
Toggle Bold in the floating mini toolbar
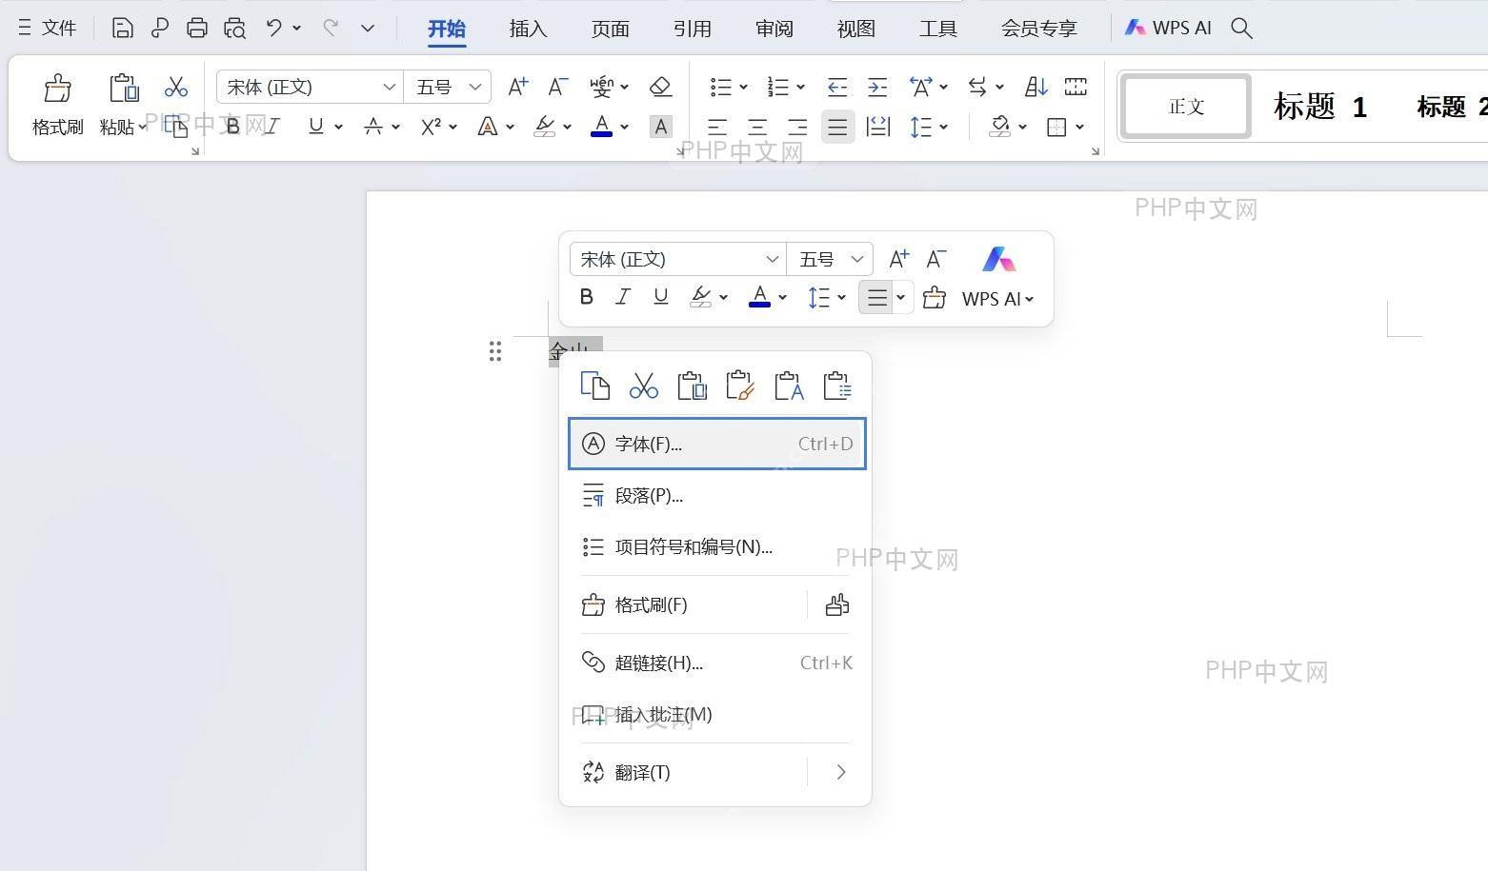pos(587,297)
